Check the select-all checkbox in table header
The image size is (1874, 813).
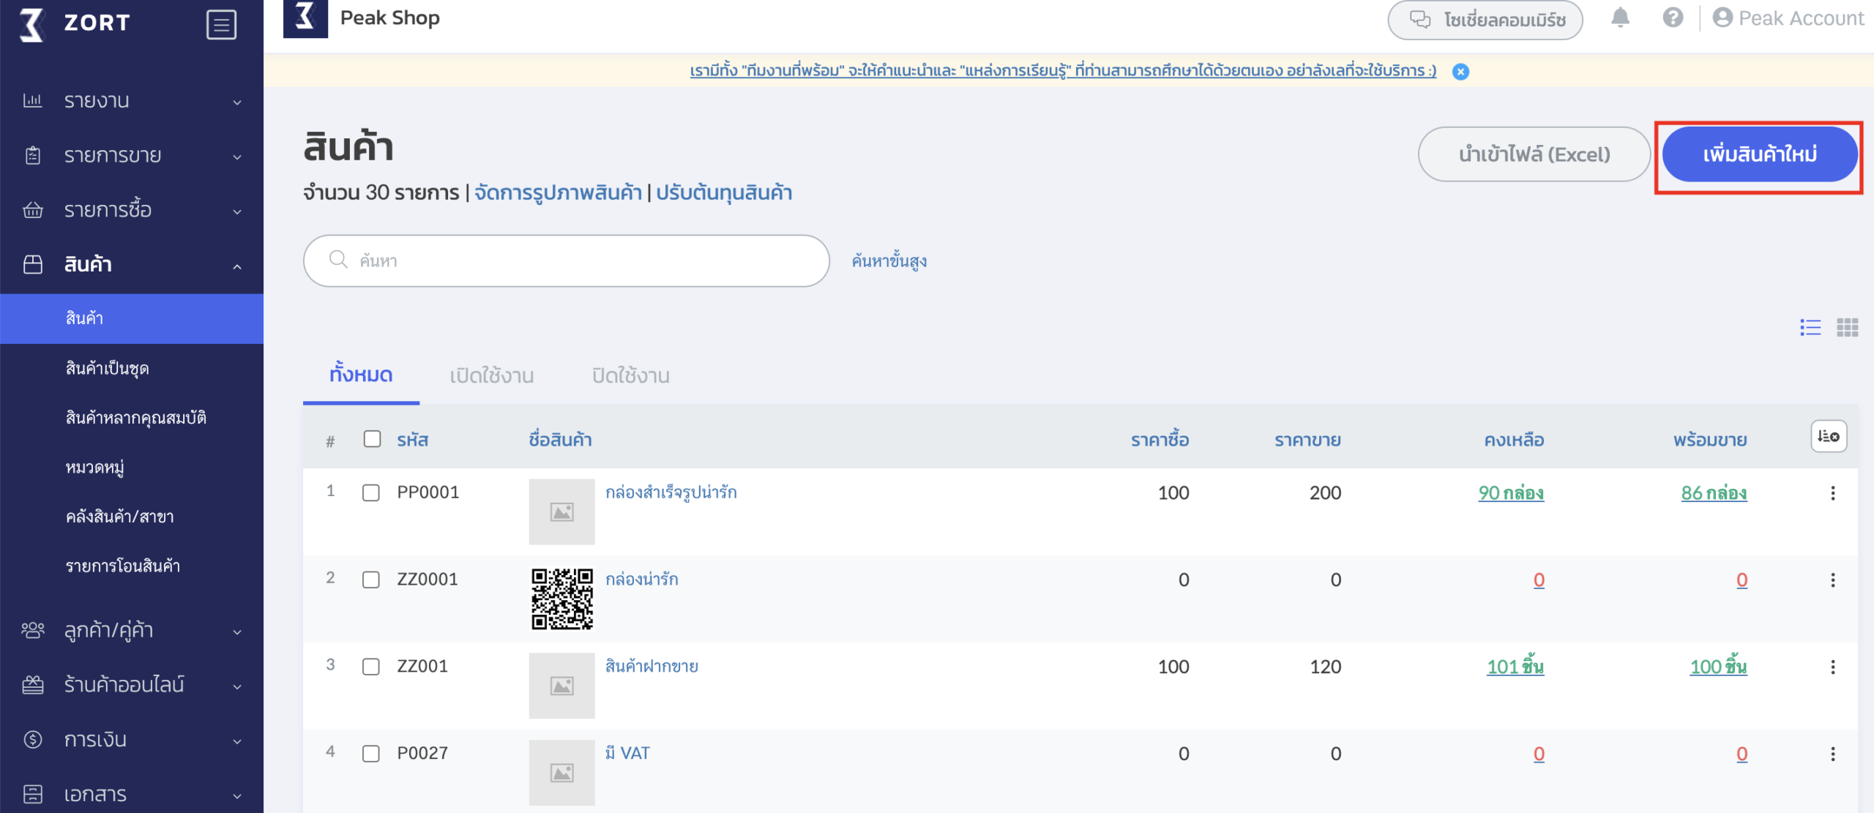[372, 438]
